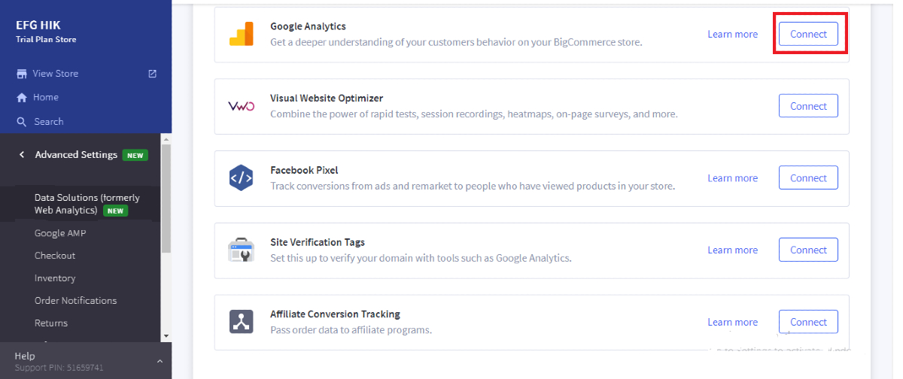Connect Affiliate Conversion Tracking
This screenshot has width=903, height=379.
point(808,322)
